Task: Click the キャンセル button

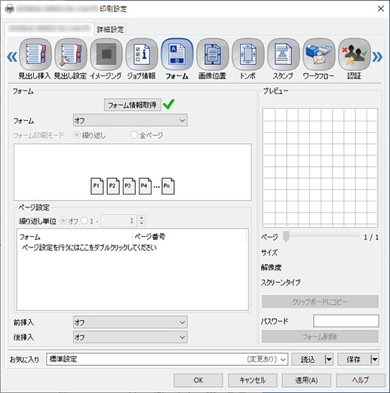Action: [253, 380]
